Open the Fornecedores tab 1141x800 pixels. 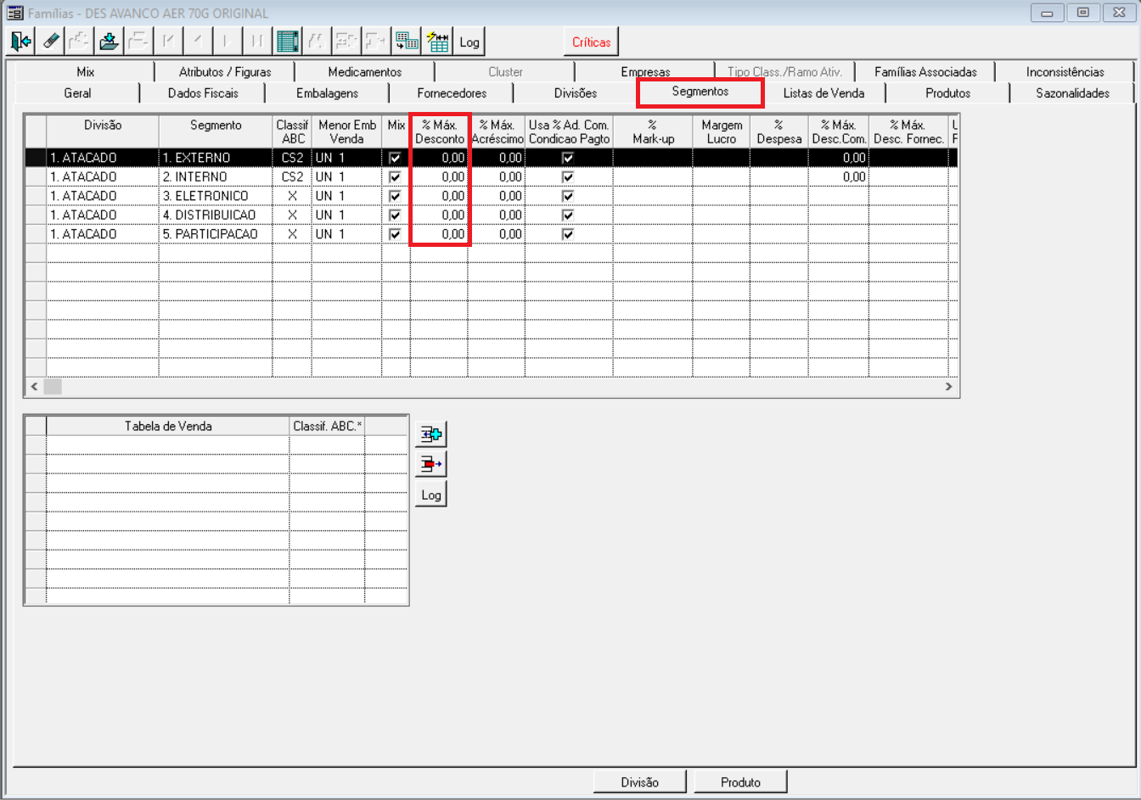pyautogui.click(x=452, y=93)
